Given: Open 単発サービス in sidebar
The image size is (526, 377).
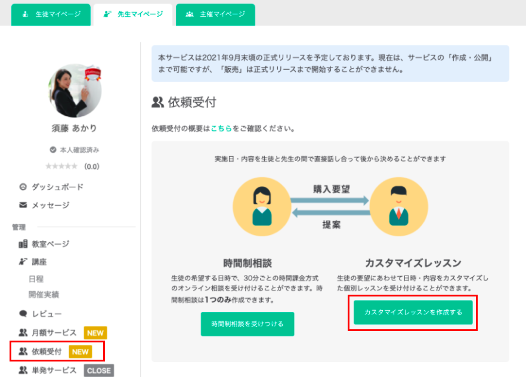Looking at the screenshot, I should tap(54, 370).
